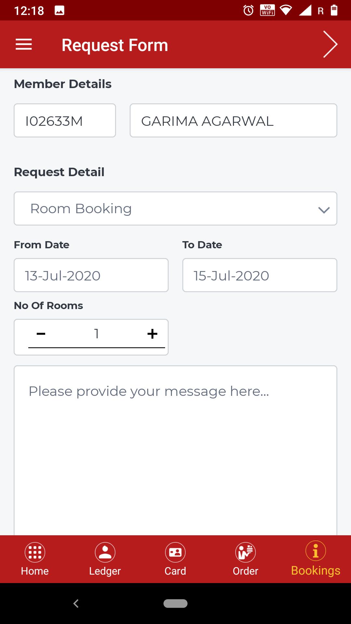
Task: Open the Home tab icon
Action: click(x=35, y=552)
